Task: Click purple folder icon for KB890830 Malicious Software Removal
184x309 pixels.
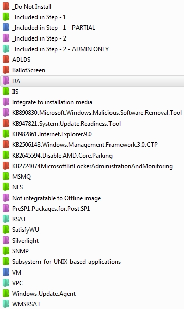Action: (6, 113)
